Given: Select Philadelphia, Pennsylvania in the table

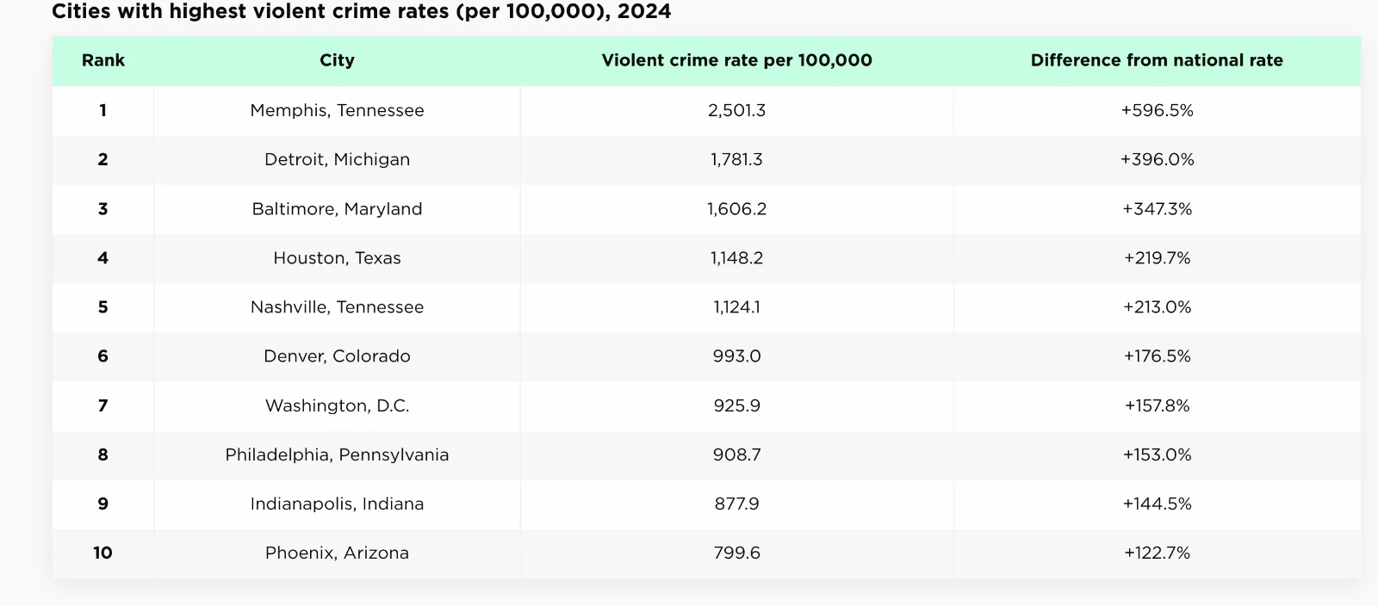Looking at the screenshot, I should tap(337, 454).
